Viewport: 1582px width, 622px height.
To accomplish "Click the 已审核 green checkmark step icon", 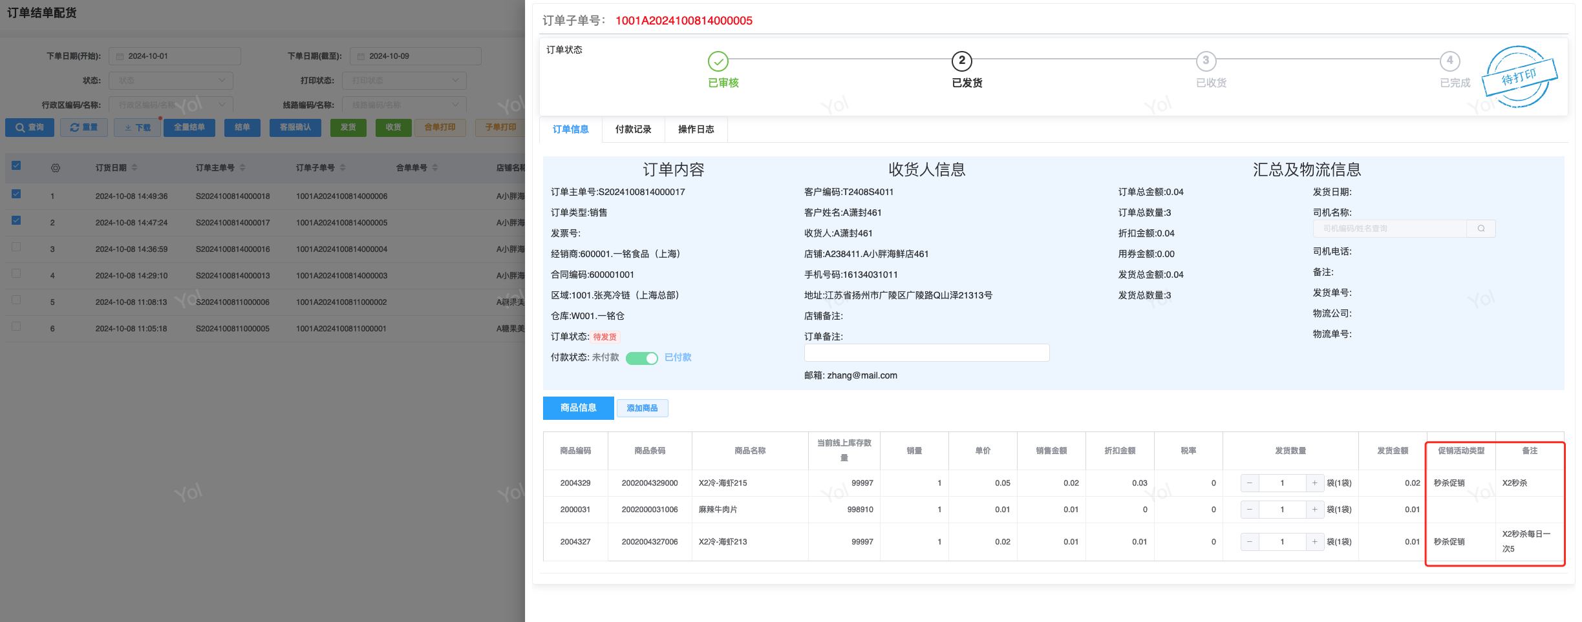I will [x=718, y=61].
